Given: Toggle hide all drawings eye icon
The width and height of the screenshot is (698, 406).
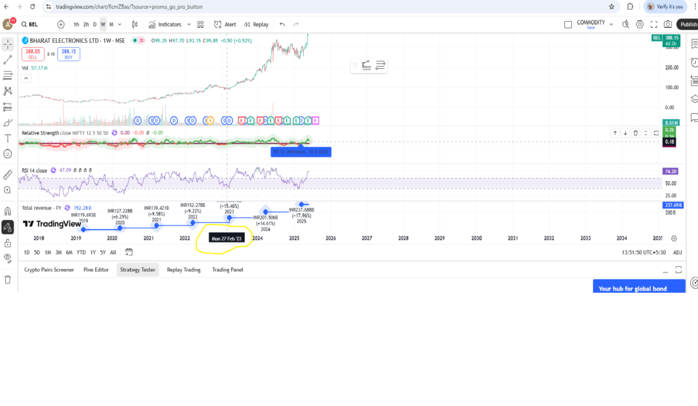Looking at the screenshot, I should (7, 258).
